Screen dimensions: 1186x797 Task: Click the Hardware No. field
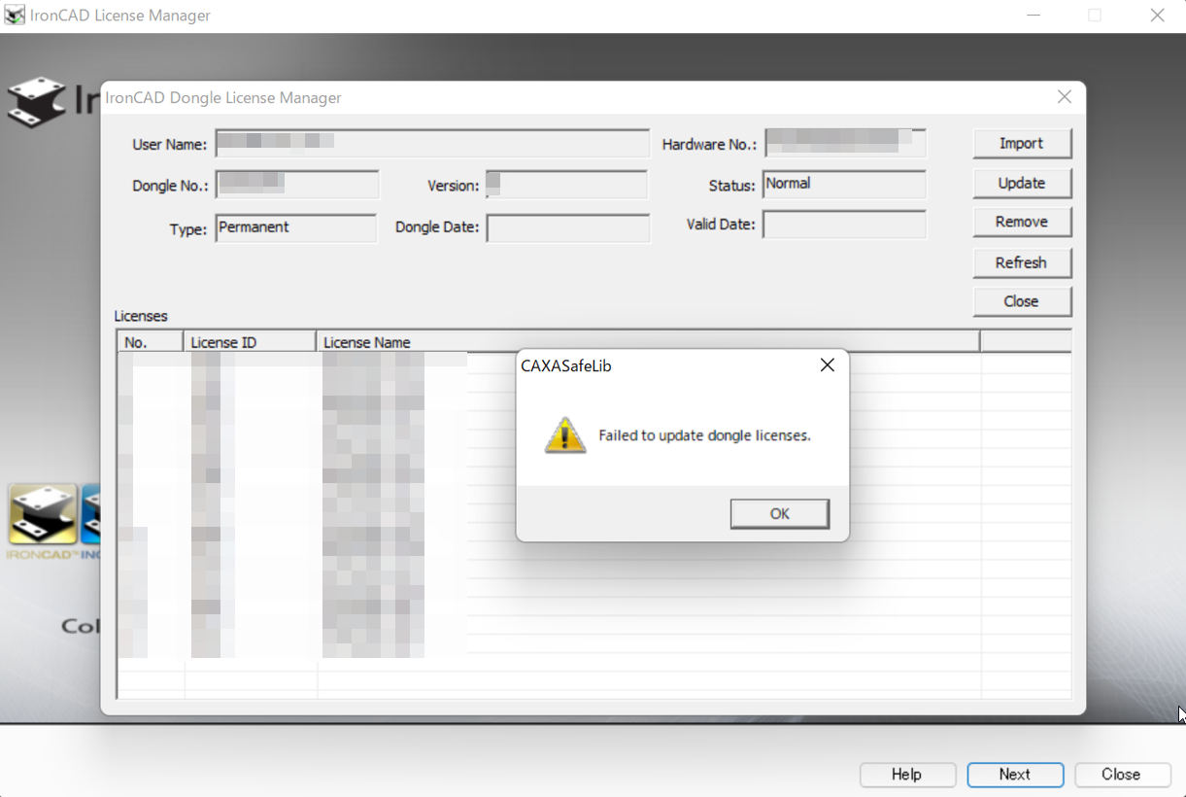845,143
